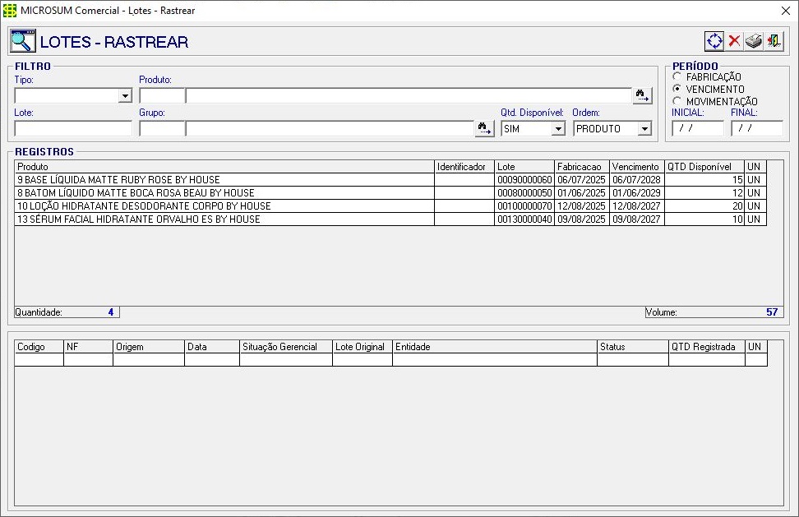
Task: Select the VENCIMENTO period radio button
Action: tap(677, 89)
